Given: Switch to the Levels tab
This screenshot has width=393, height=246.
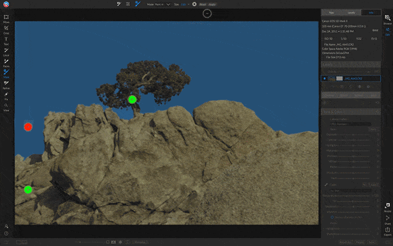Looking at the screenshot, I should coord(351,13).
